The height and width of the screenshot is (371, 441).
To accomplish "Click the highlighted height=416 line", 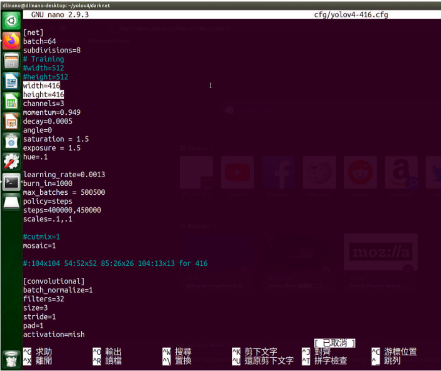I will coord(43,95).
